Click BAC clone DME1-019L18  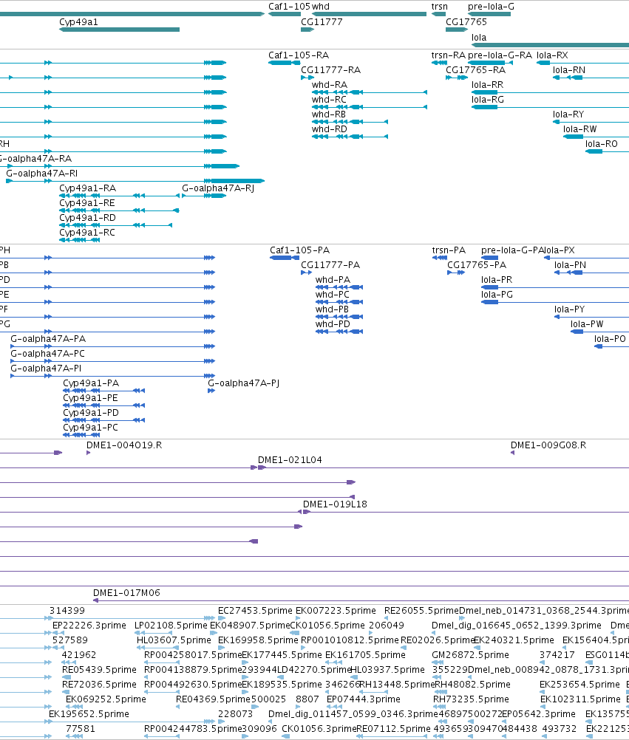tap(335, 504)
